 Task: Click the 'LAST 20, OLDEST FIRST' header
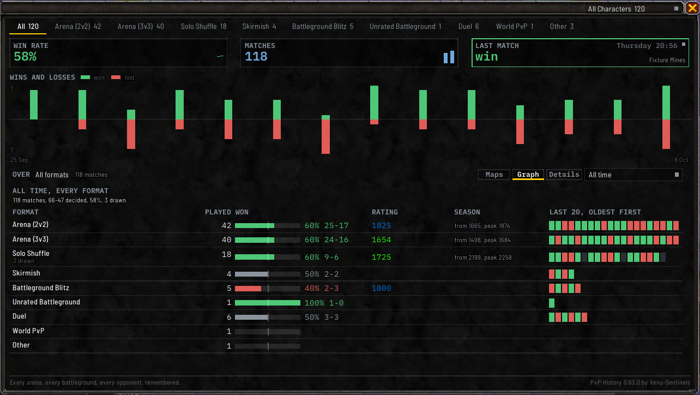[x=595, y=212]
